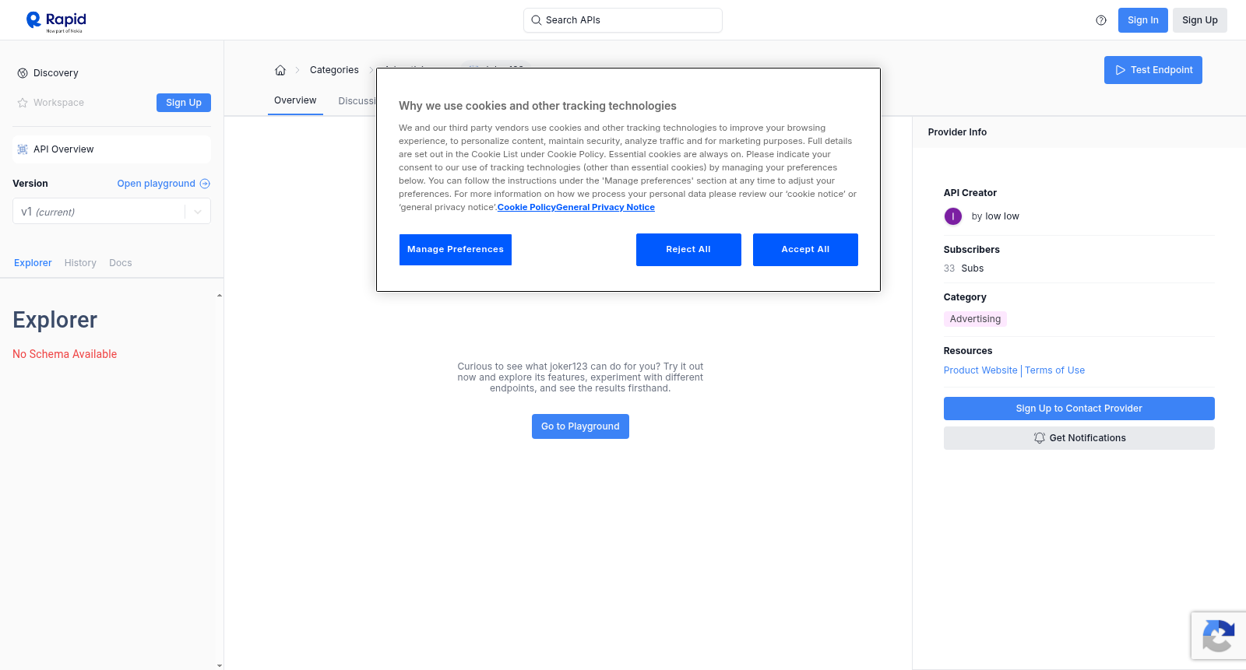Click Accept All cookies button
Viewport: 1246px width, 670px height.
point(805,250)
